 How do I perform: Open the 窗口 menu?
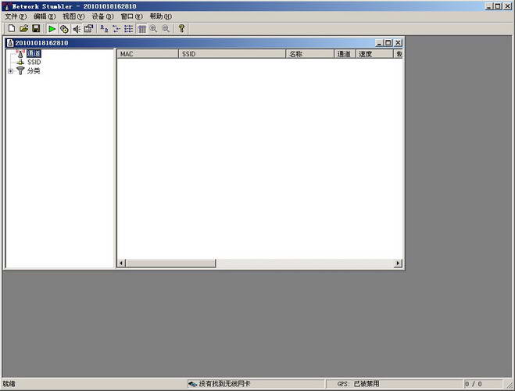132,16
